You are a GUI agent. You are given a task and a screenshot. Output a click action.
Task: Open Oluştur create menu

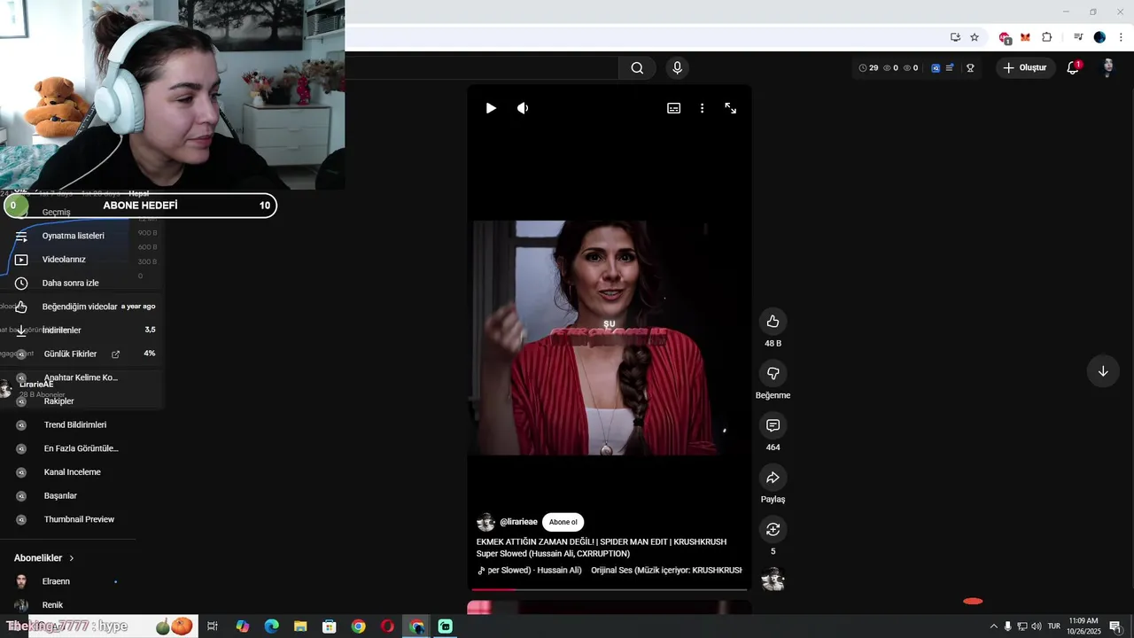pos(1025,68)
